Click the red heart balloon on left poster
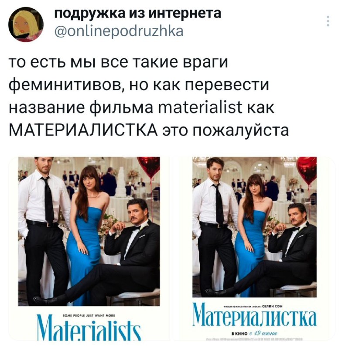Screen dimensions: 342x349 (x=148, y=167)
